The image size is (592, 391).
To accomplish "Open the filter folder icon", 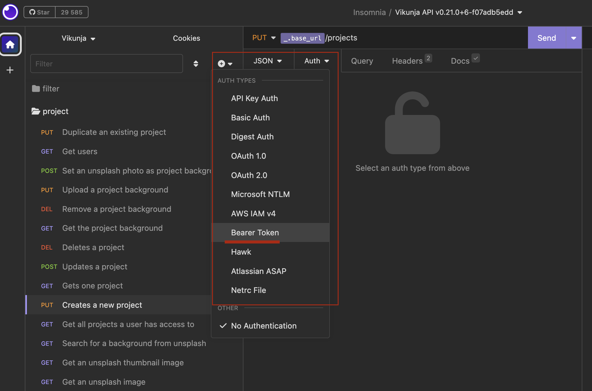I will click(36, 89).
